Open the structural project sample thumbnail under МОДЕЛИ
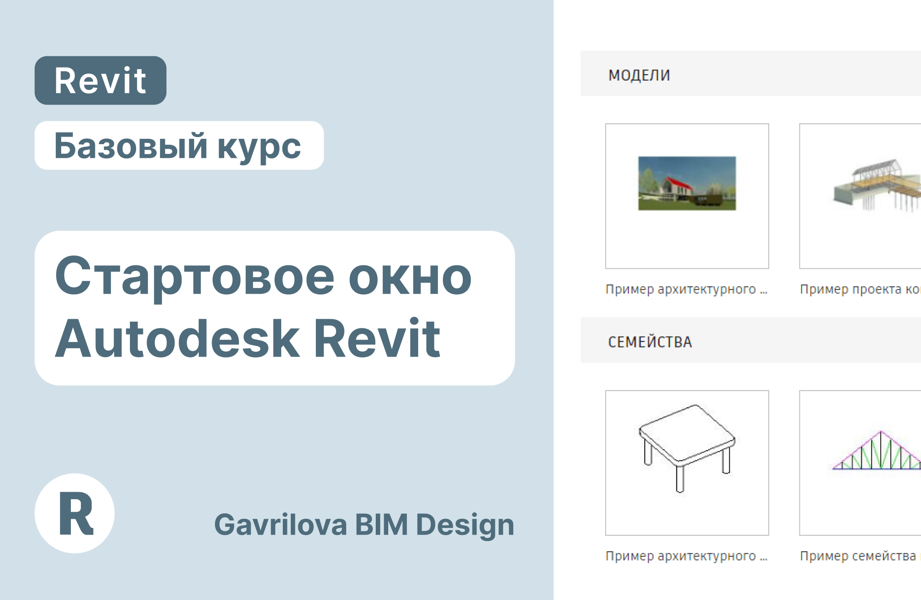The image size is (921, 600). click(860, 196)
